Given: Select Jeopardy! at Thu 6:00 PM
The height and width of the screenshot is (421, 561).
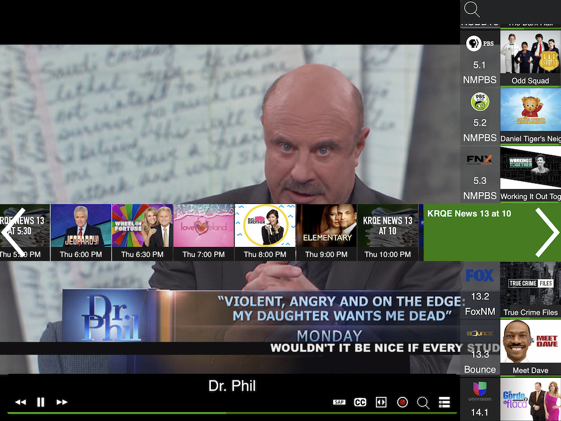Looking at the screenshot, I should pyautogui.click(x=81, y=232).
